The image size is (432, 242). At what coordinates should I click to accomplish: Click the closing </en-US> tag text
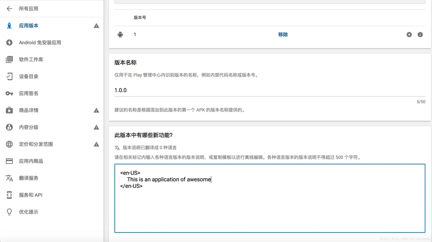point(131,186)
